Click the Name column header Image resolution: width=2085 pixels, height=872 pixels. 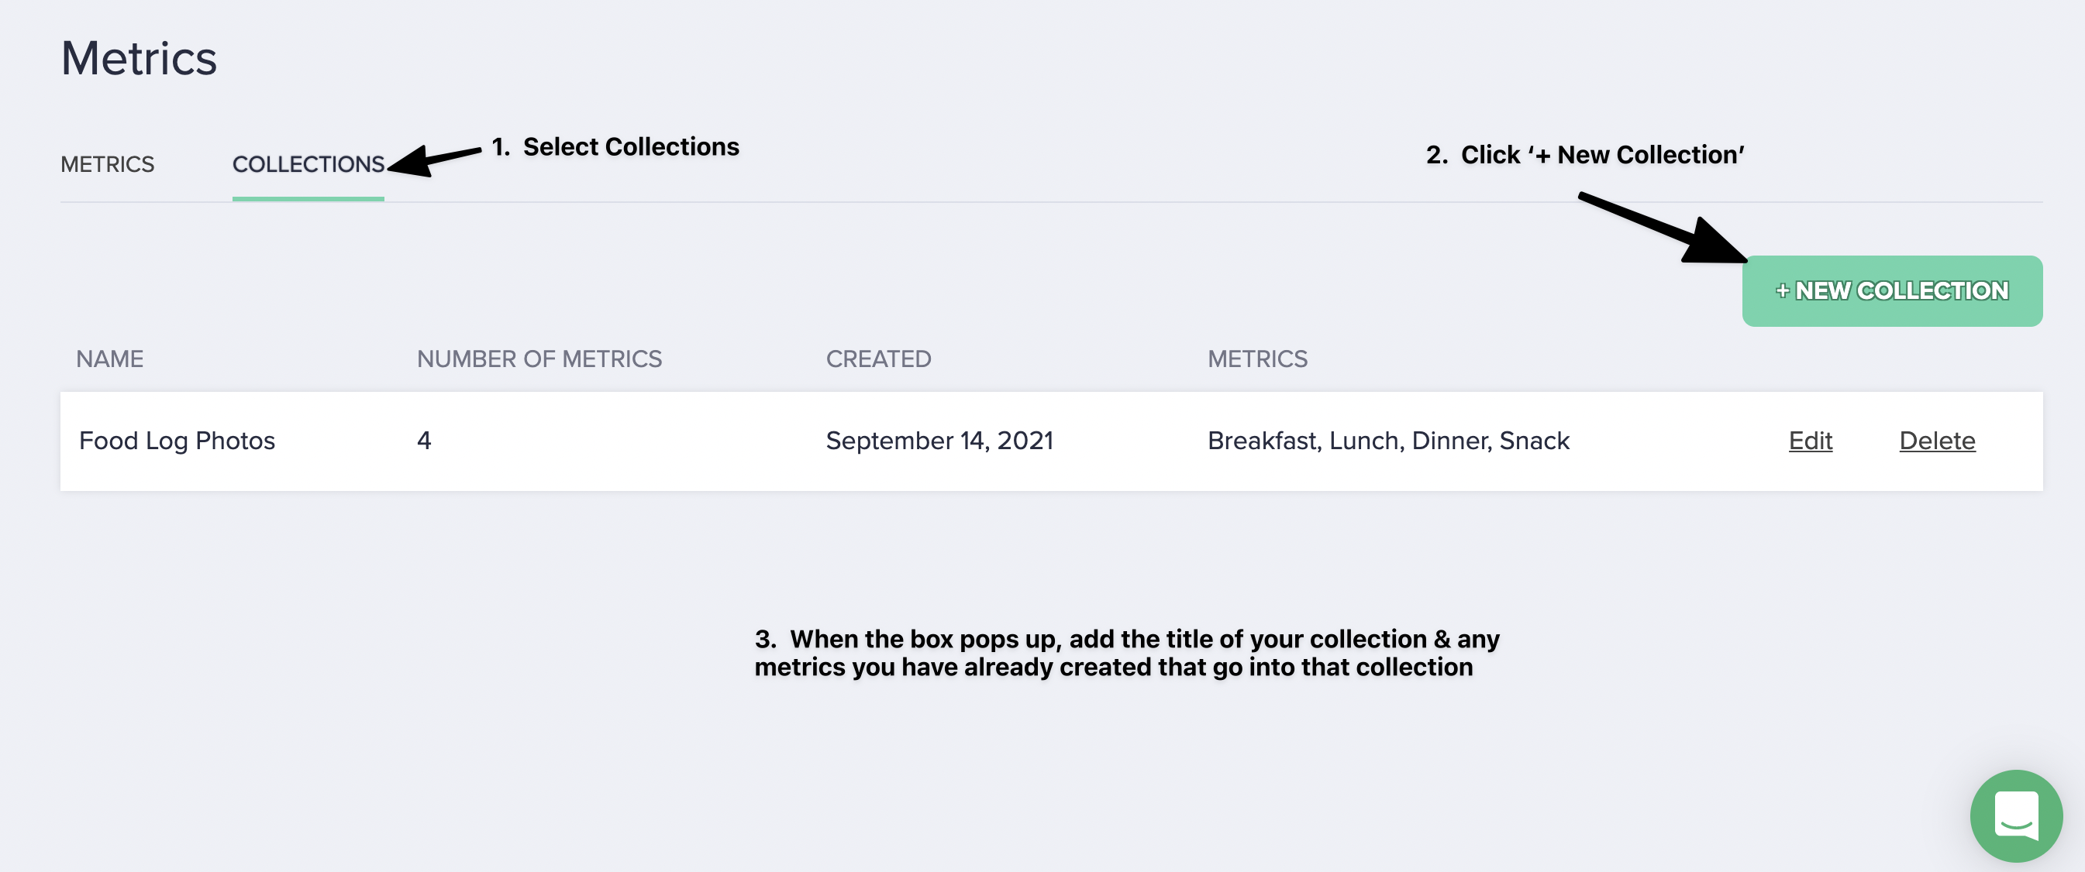pos(110,359)
